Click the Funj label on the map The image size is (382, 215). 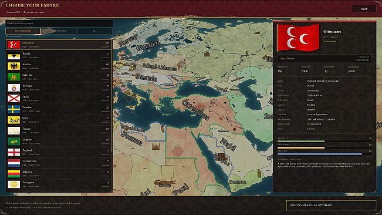(181, 190)
